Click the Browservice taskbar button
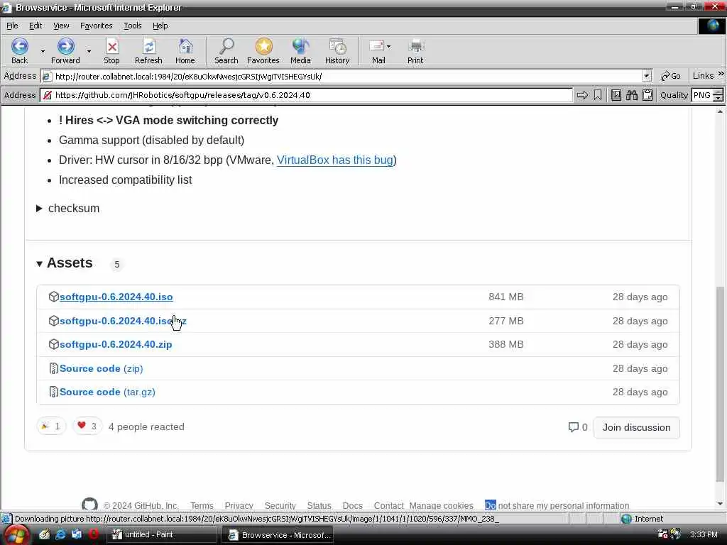This screenshot has height=545, width=727. [278, 535]
